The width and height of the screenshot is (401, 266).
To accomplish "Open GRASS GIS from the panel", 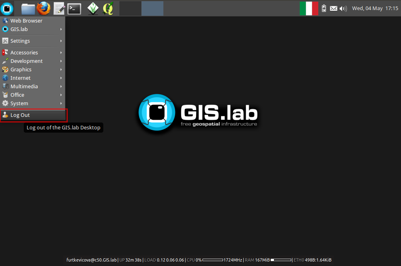I will click(x=93, y=8).
